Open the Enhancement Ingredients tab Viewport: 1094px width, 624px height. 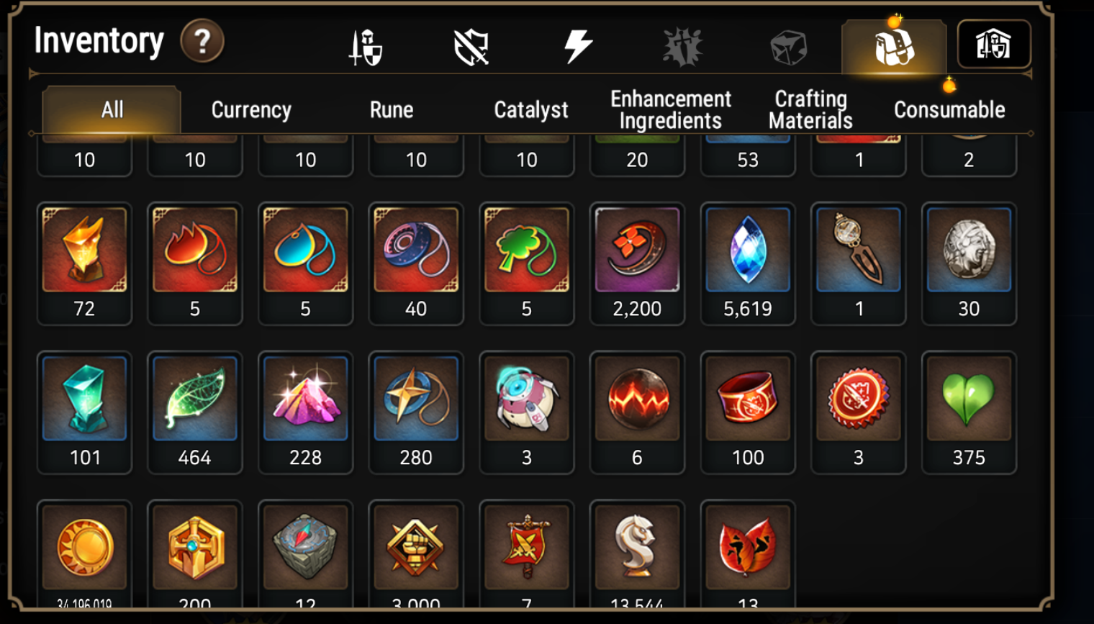[671, 109]
